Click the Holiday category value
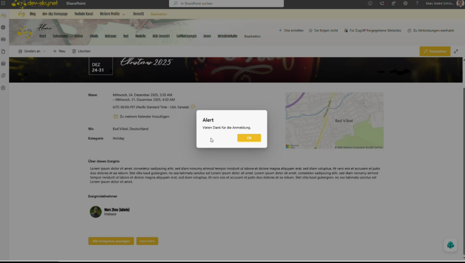The width and height of the screenshot is (465, 263). (119, 138)
